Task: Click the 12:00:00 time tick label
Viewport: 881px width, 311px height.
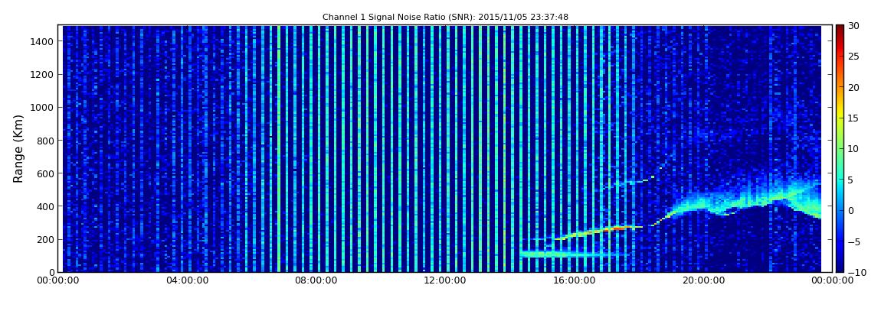Action: 446,280
